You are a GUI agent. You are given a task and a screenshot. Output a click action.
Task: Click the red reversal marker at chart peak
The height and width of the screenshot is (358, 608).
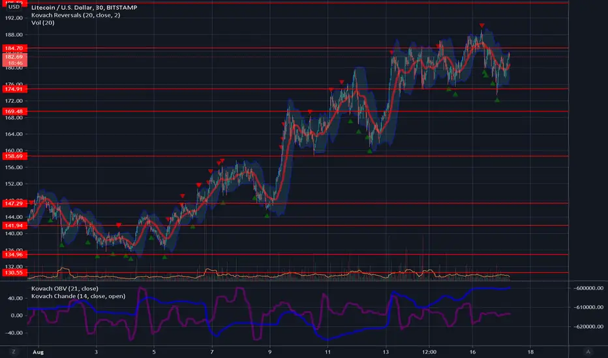[x=481, y=25]
